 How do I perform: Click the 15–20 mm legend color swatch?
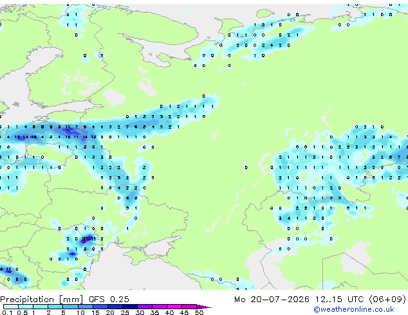[x=100, y=307]
